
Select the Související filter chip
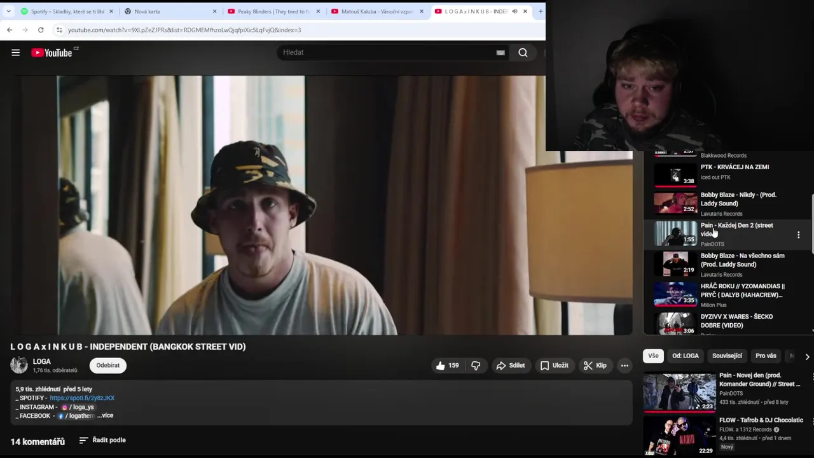[727, 356]
